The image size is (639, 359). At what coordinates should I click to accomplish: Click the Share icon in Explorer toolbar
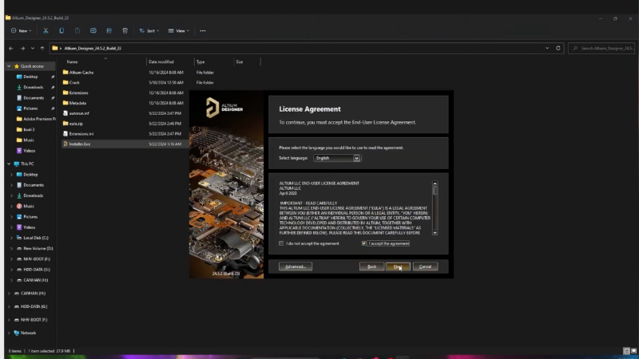tap(109, 31)
